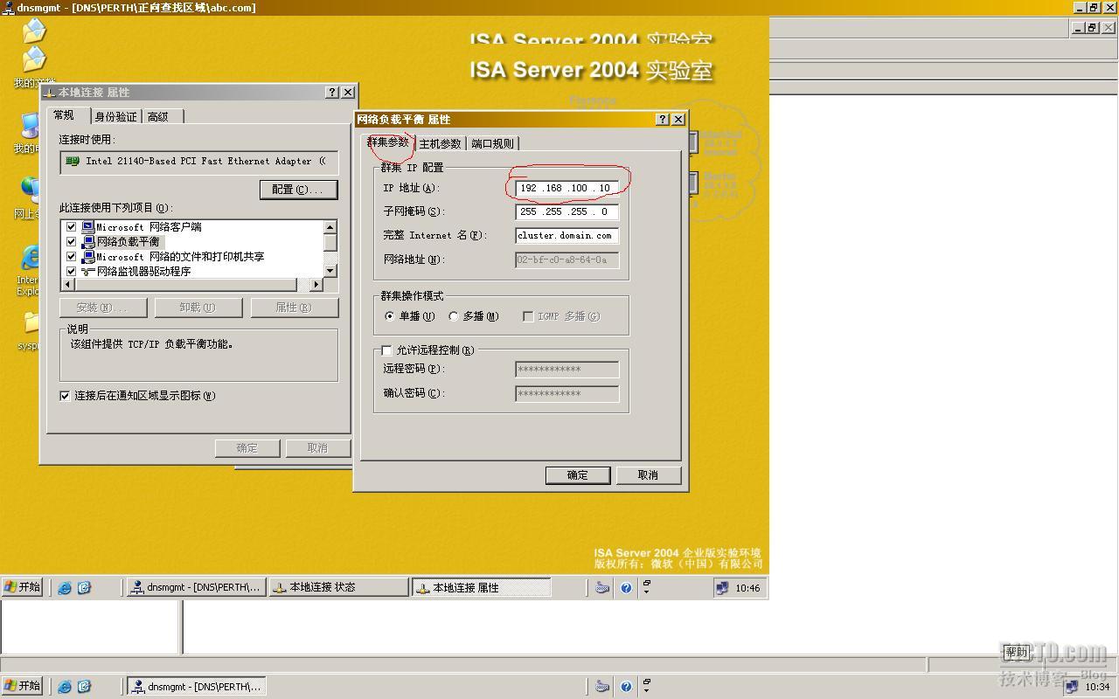Switch to the 常规 tab
The height and width of the screenshot is (699, 1119).
click(x=69, y=115)
